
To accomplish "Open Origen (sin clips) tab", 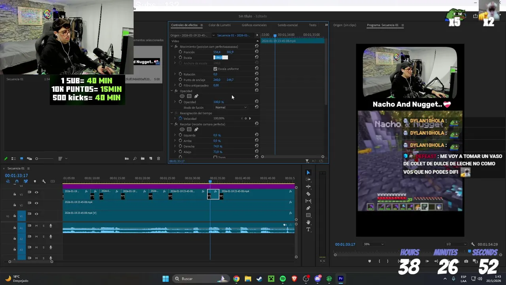I will (x=345, y=25).
